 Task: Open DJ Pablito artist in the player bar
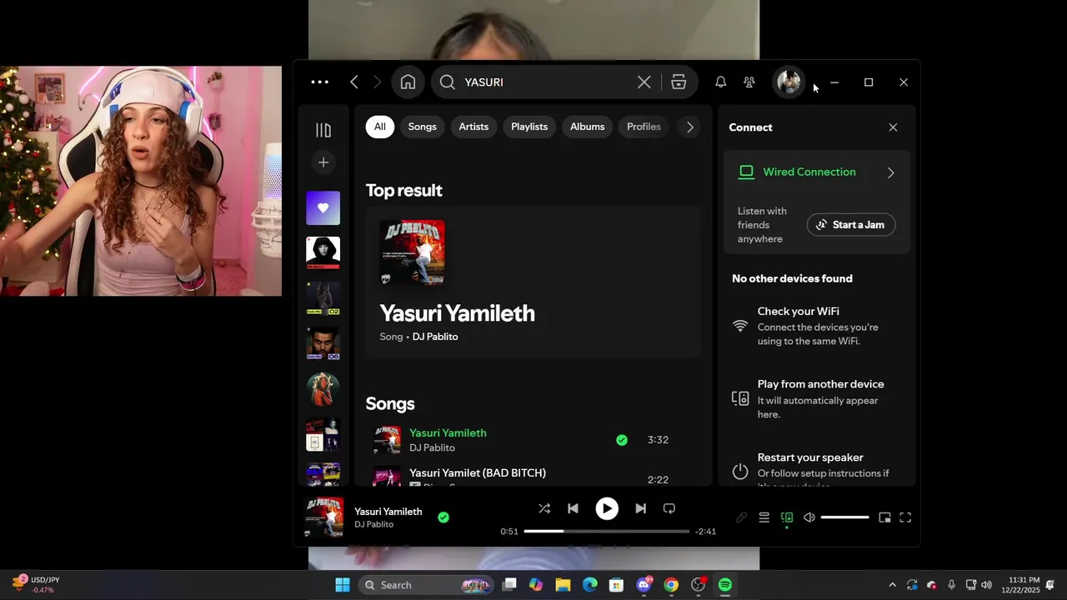click(x=373, y=524)
